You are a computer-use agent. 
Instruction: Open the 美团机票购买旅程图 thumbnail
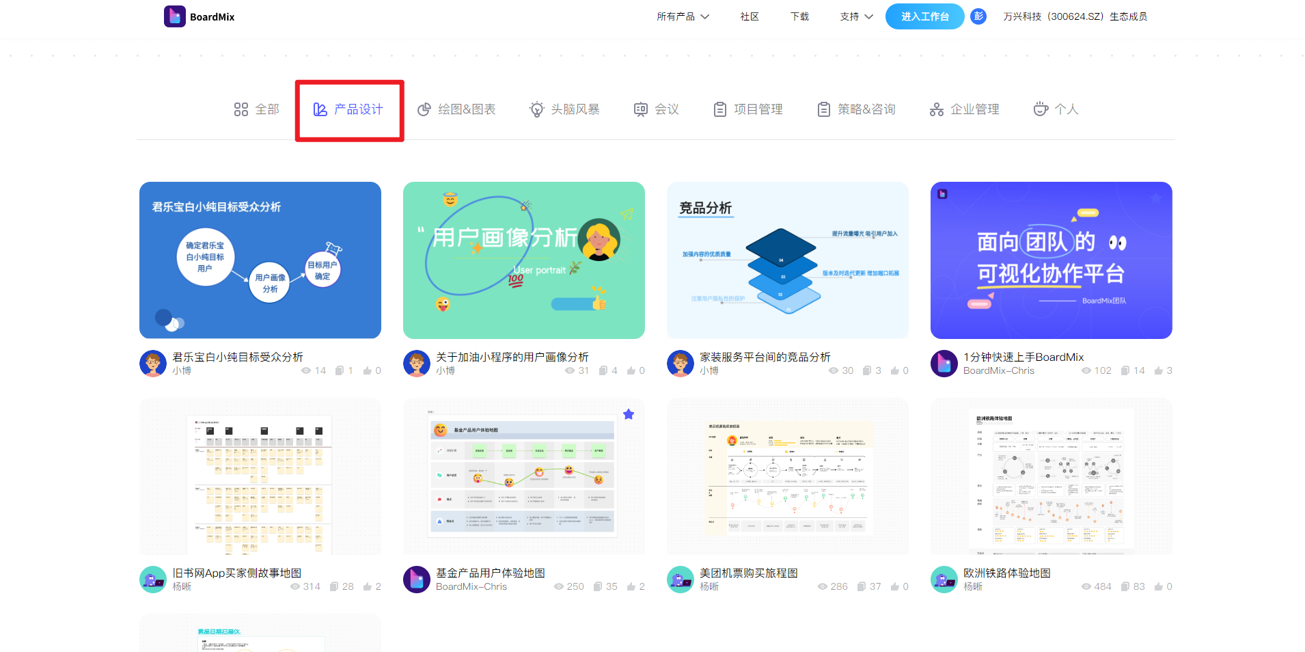(788, 476)
